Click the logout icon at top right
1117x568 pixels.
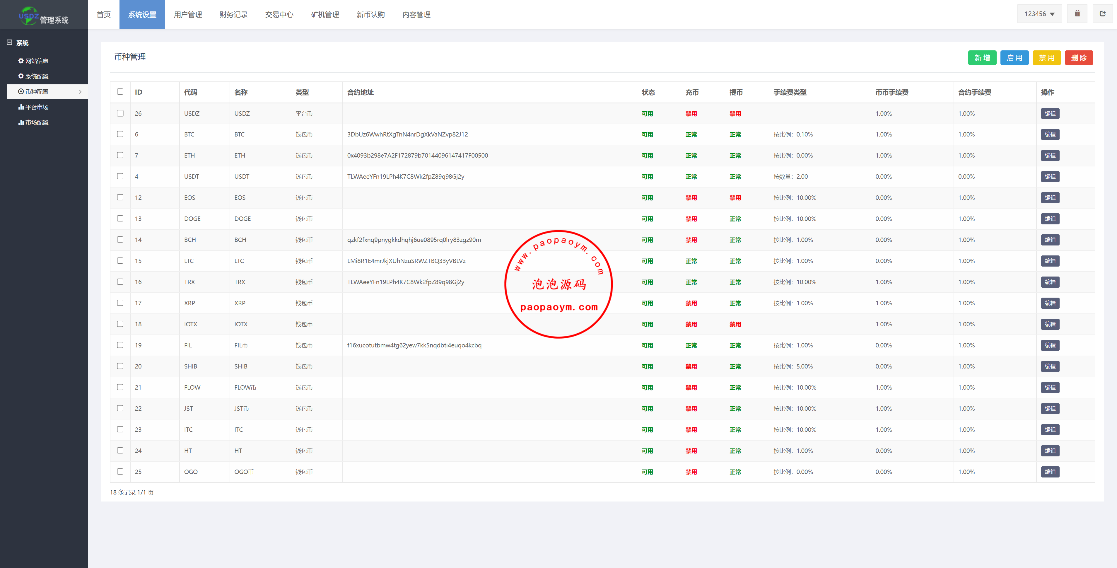1102,14
